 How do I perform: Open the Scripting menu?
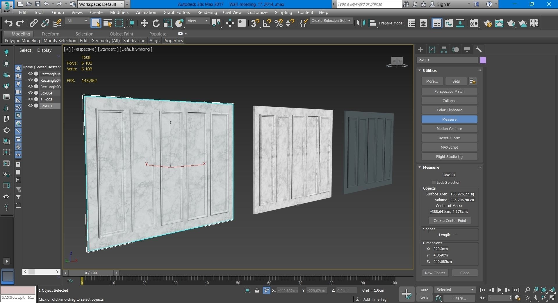[x=283, y=13]
